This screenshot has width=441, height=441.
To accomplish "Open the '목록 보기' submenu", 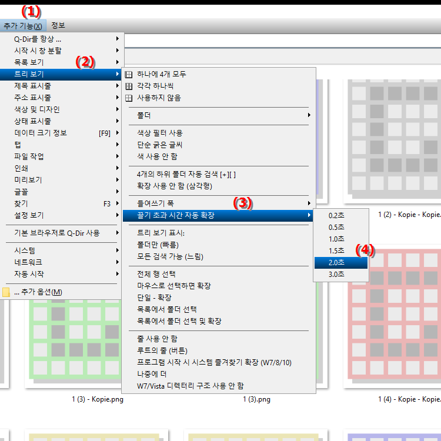I will (61, 62).
